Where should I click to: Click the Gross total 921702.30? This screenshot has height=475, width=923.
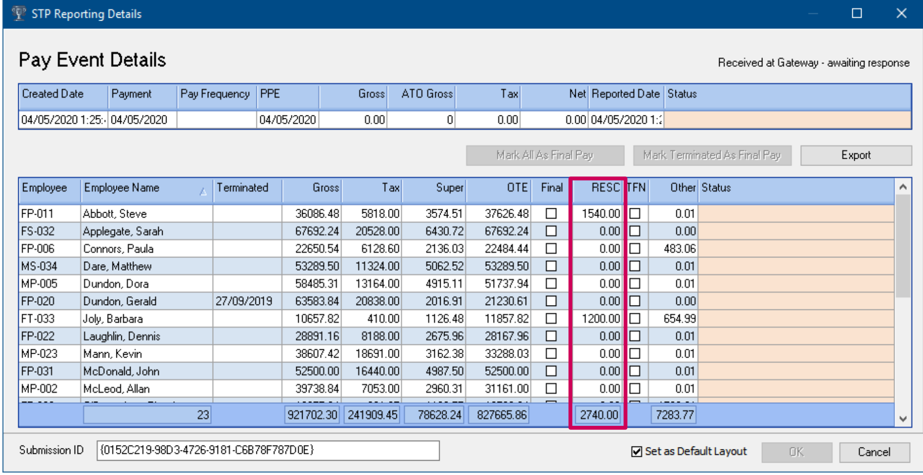coord(312,415)
